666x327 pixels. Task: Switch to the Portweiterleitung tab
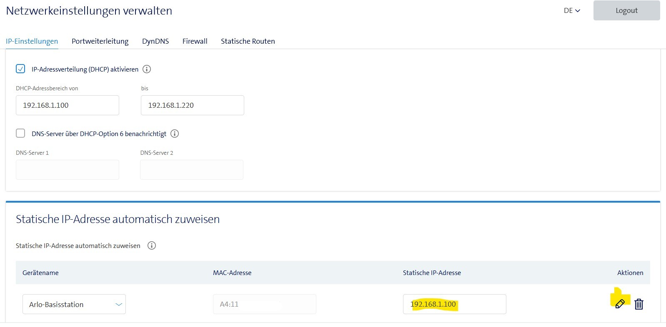coord(100,41)
